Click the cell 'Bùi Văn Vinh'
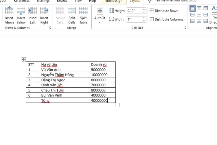The height and width of the screenshot is (145, 217). click(64, 95)
